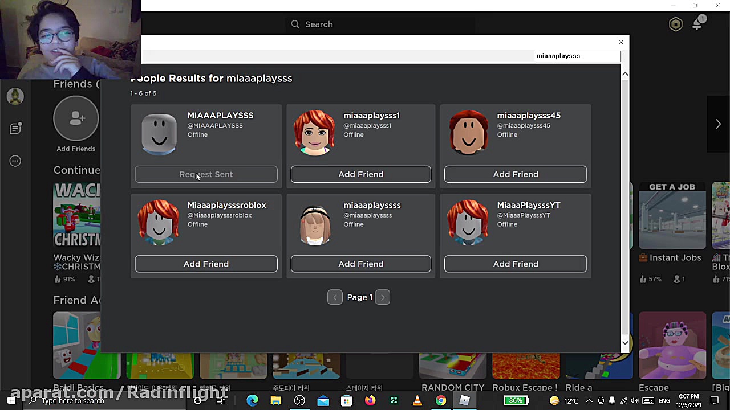Open Microsoft Store from the taskbar
This screenshot has height=410, width=730.
[346, 401]
